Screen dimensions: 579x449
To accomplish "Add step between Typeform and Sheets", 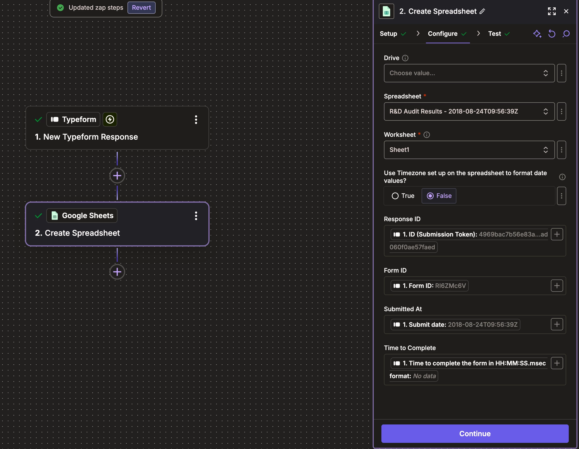I will pos(117,176).
